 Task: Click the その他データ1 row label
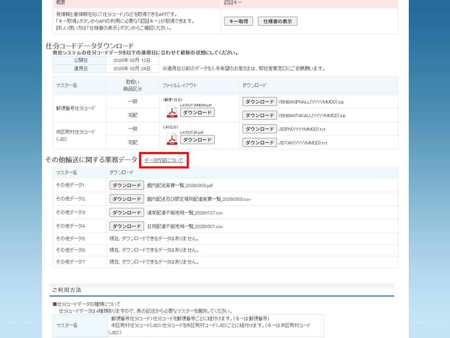click(70, 185)
